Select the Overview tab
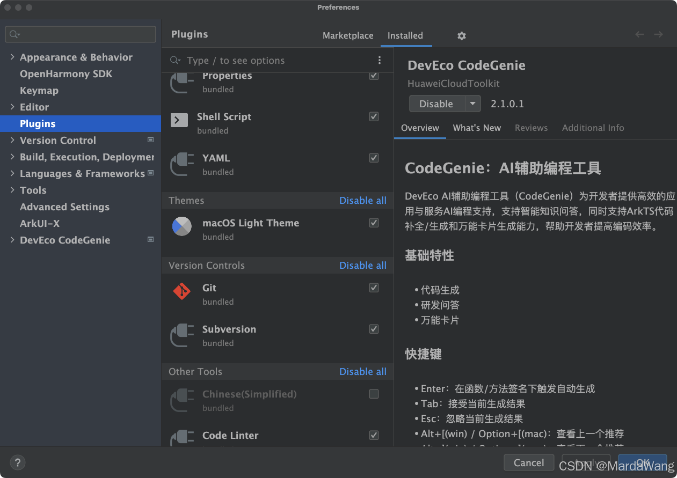Image resolution: width=677 pixels, height=478 pixels. click(420, 128)
